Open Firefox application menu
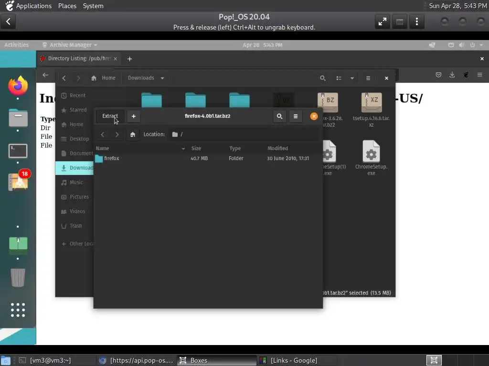The width and height of the screenshot is (489, 366). 479,75
